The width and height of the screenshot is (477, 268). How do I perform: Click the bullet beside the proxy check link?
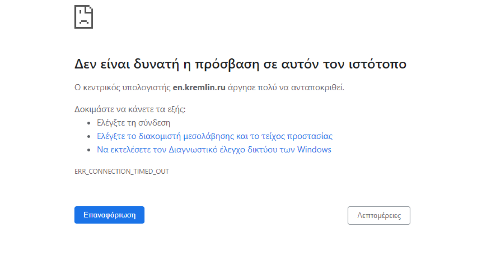click(x=89, y=136)
